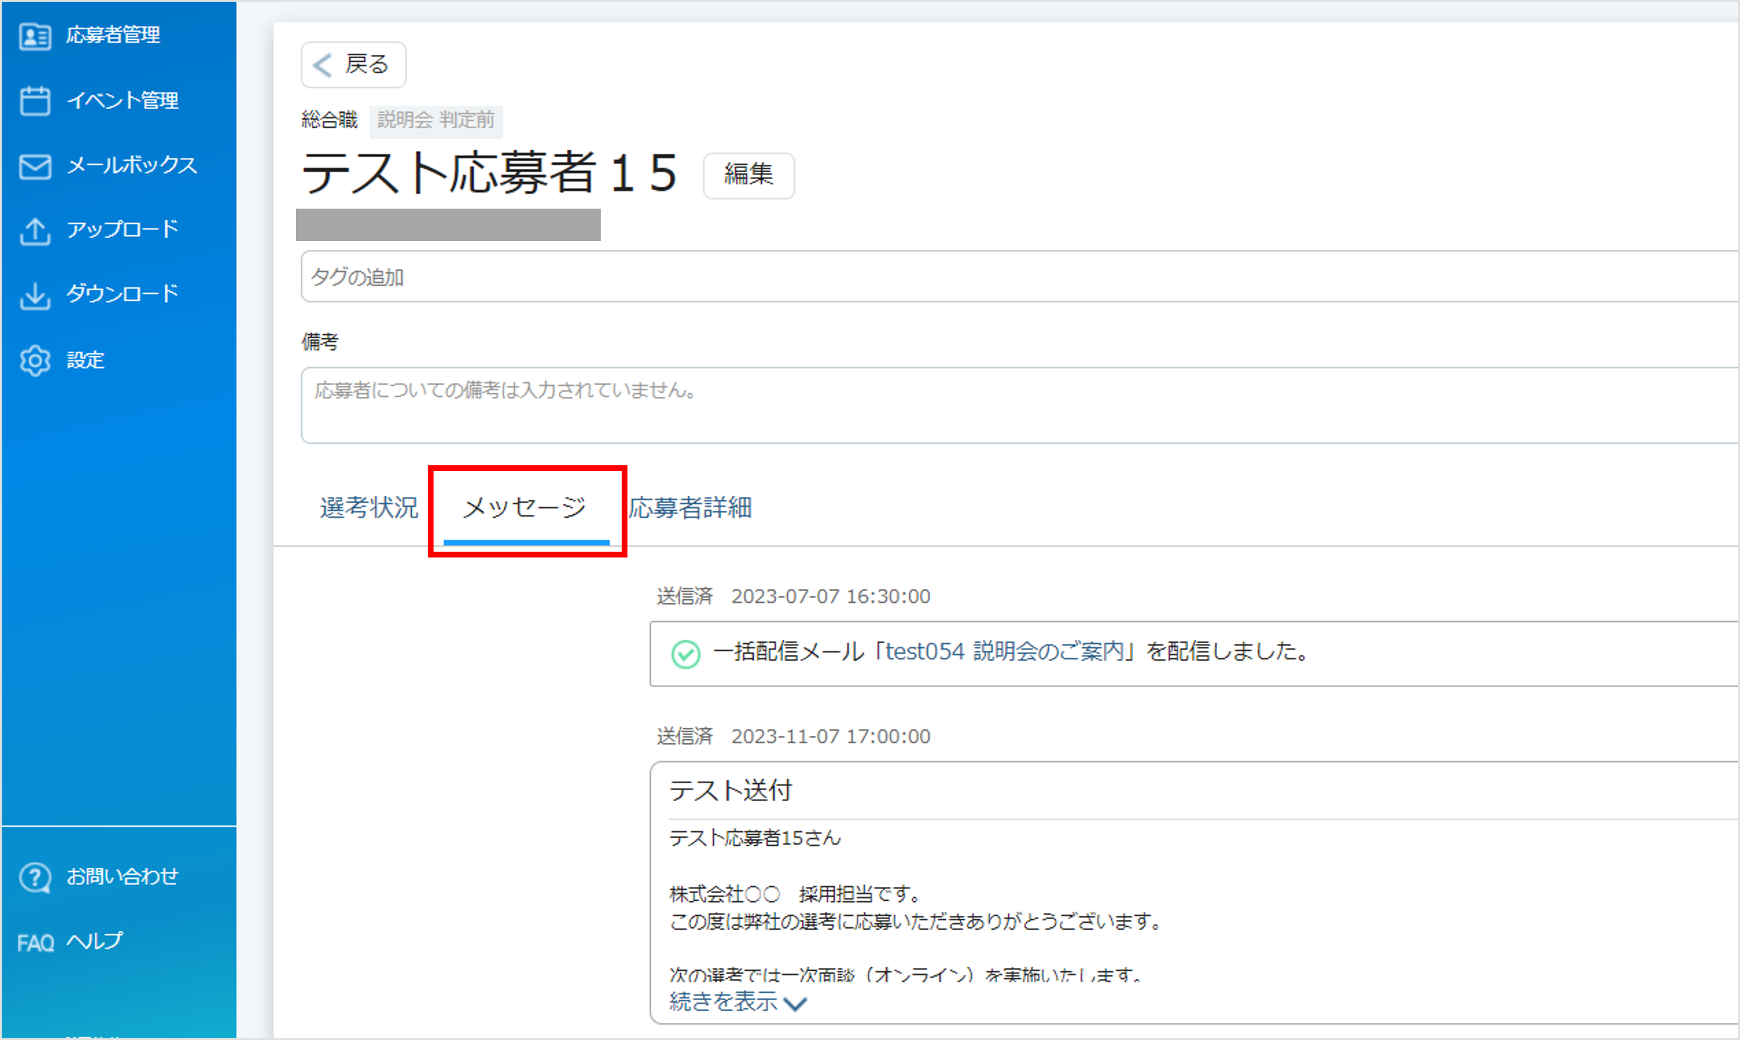Open 設定 sidebar menu label
This screenshot has width=1740, height=1040.
tap(85, 360)
